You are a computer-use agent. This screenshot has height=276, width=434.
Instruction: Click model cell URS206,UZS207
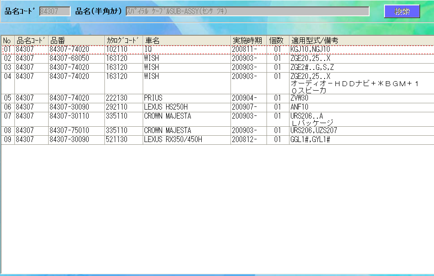[362, 131]
